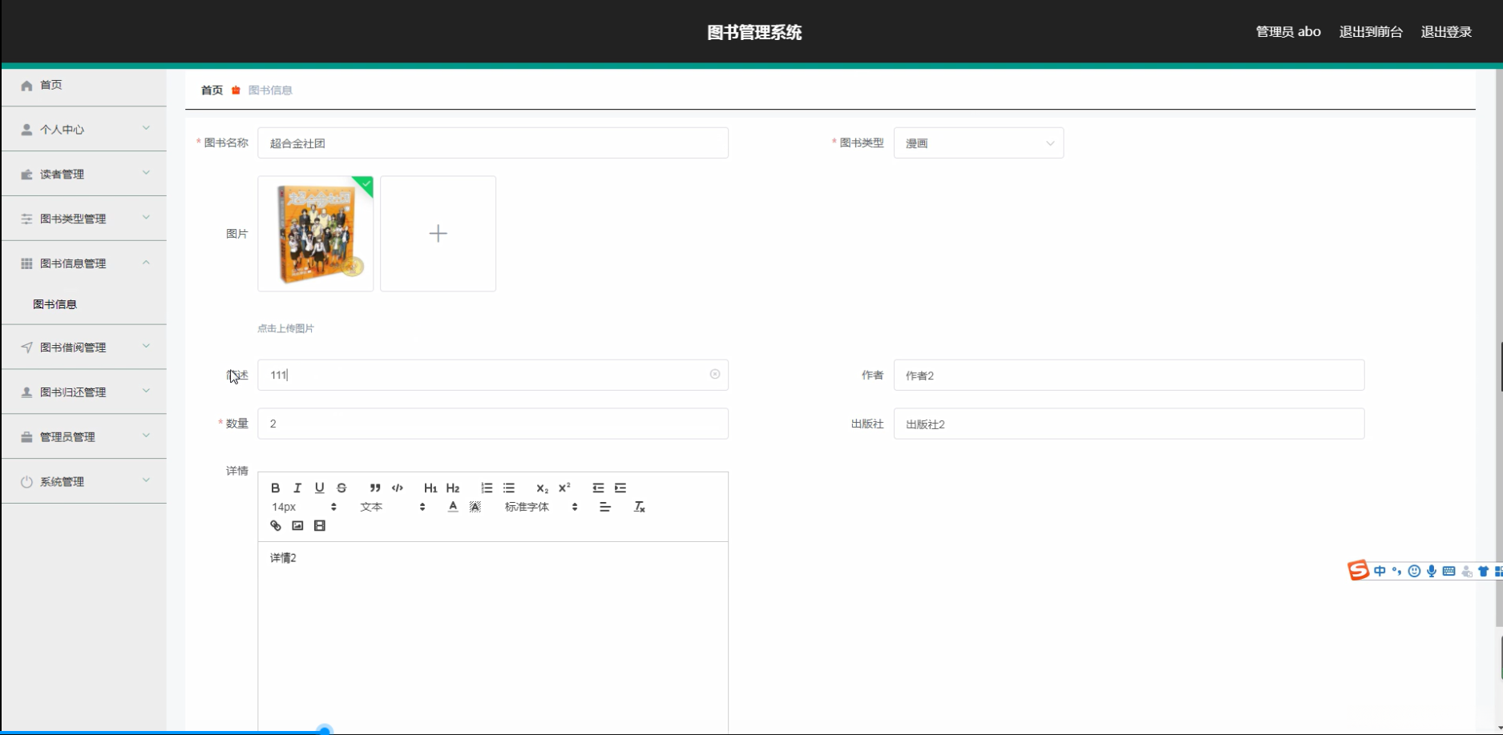Toggle italic formatting in the editor
This screenshot has height=735, width=1503.
pos(297,488)
